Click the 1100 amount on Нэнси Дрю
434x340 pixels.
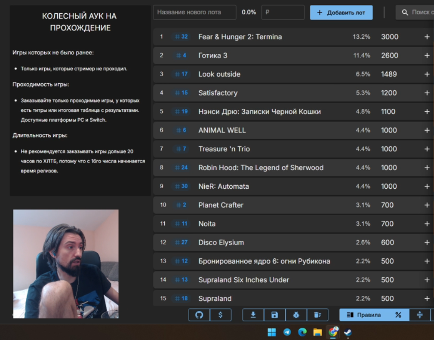[388, 111]
